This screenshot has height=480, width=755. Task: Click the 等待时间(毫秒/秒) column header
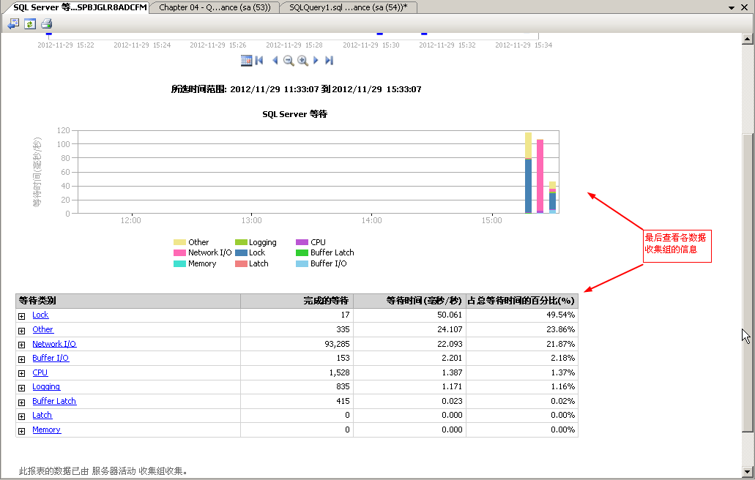click(410, 301)
